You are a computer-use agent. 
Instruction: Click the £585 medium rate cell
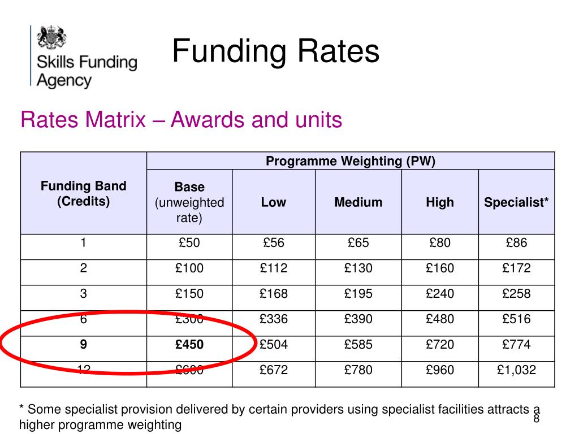pos(358,345)
